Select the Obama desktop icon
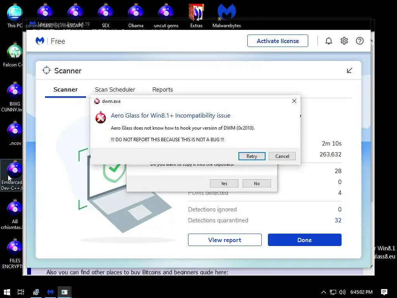The height and width of the screenshot is (298, 397). [x=136, y=16]
